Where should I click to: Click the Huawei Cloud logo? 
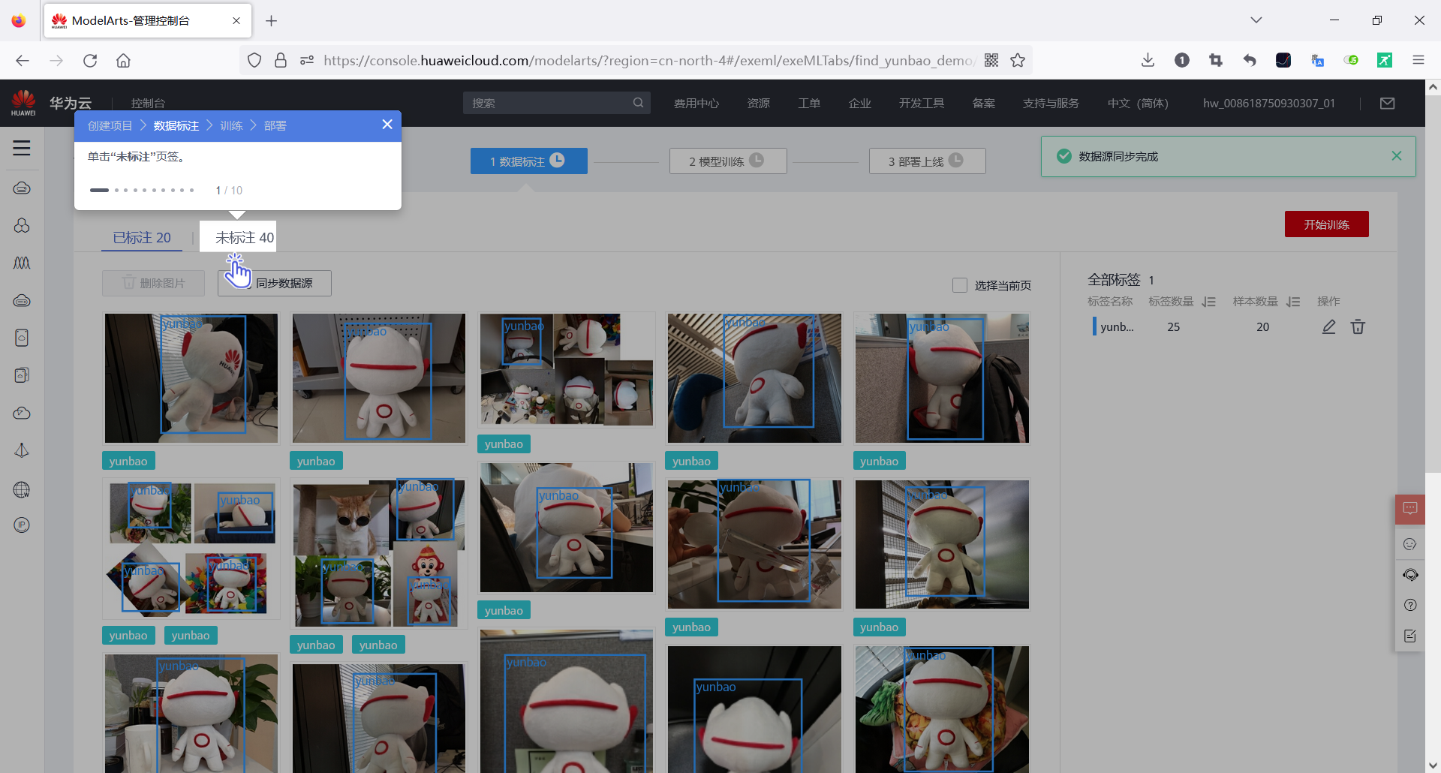tap(23, 103)
